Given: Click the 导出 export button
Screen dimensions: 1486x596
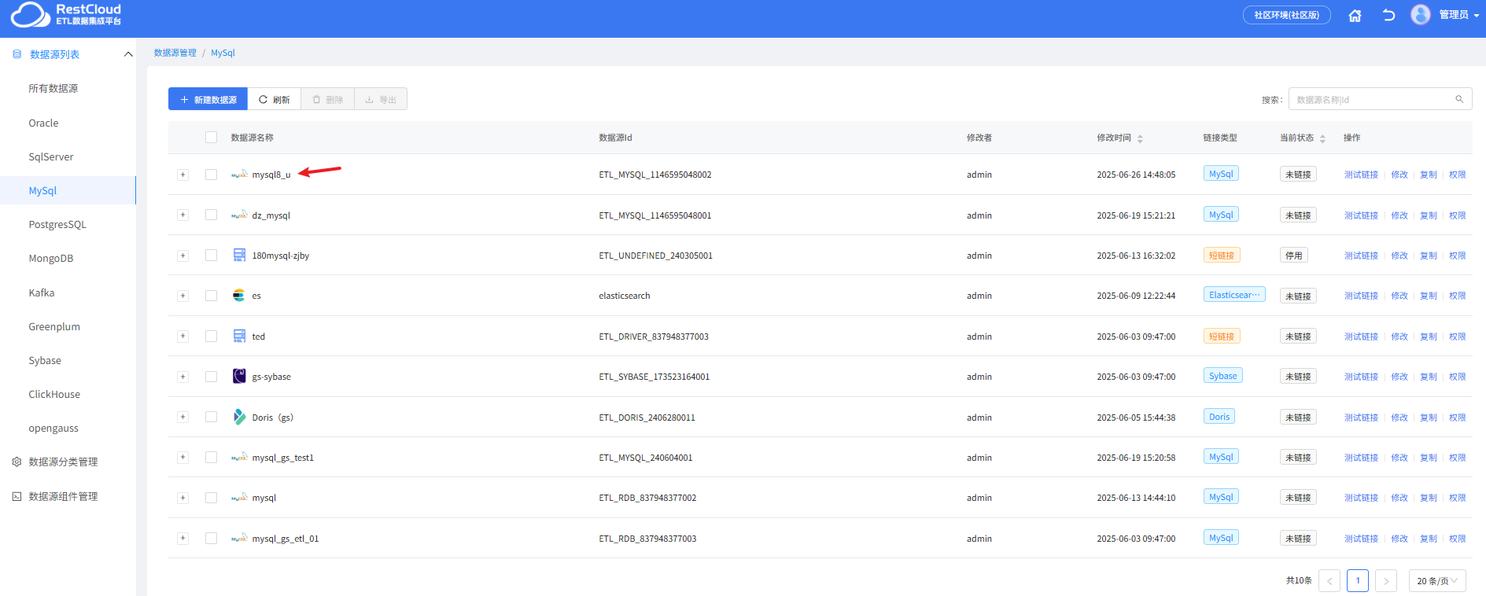Looking at the screenshot, I should (x=381, y=99).
